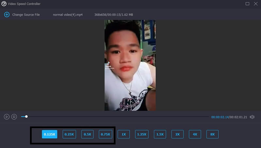Speed up video to 4X

(x=195, y=134)
